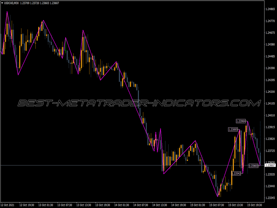Select the 1.23603 zigzag price label
Screen dimensions: 277x208
point(254,166)
